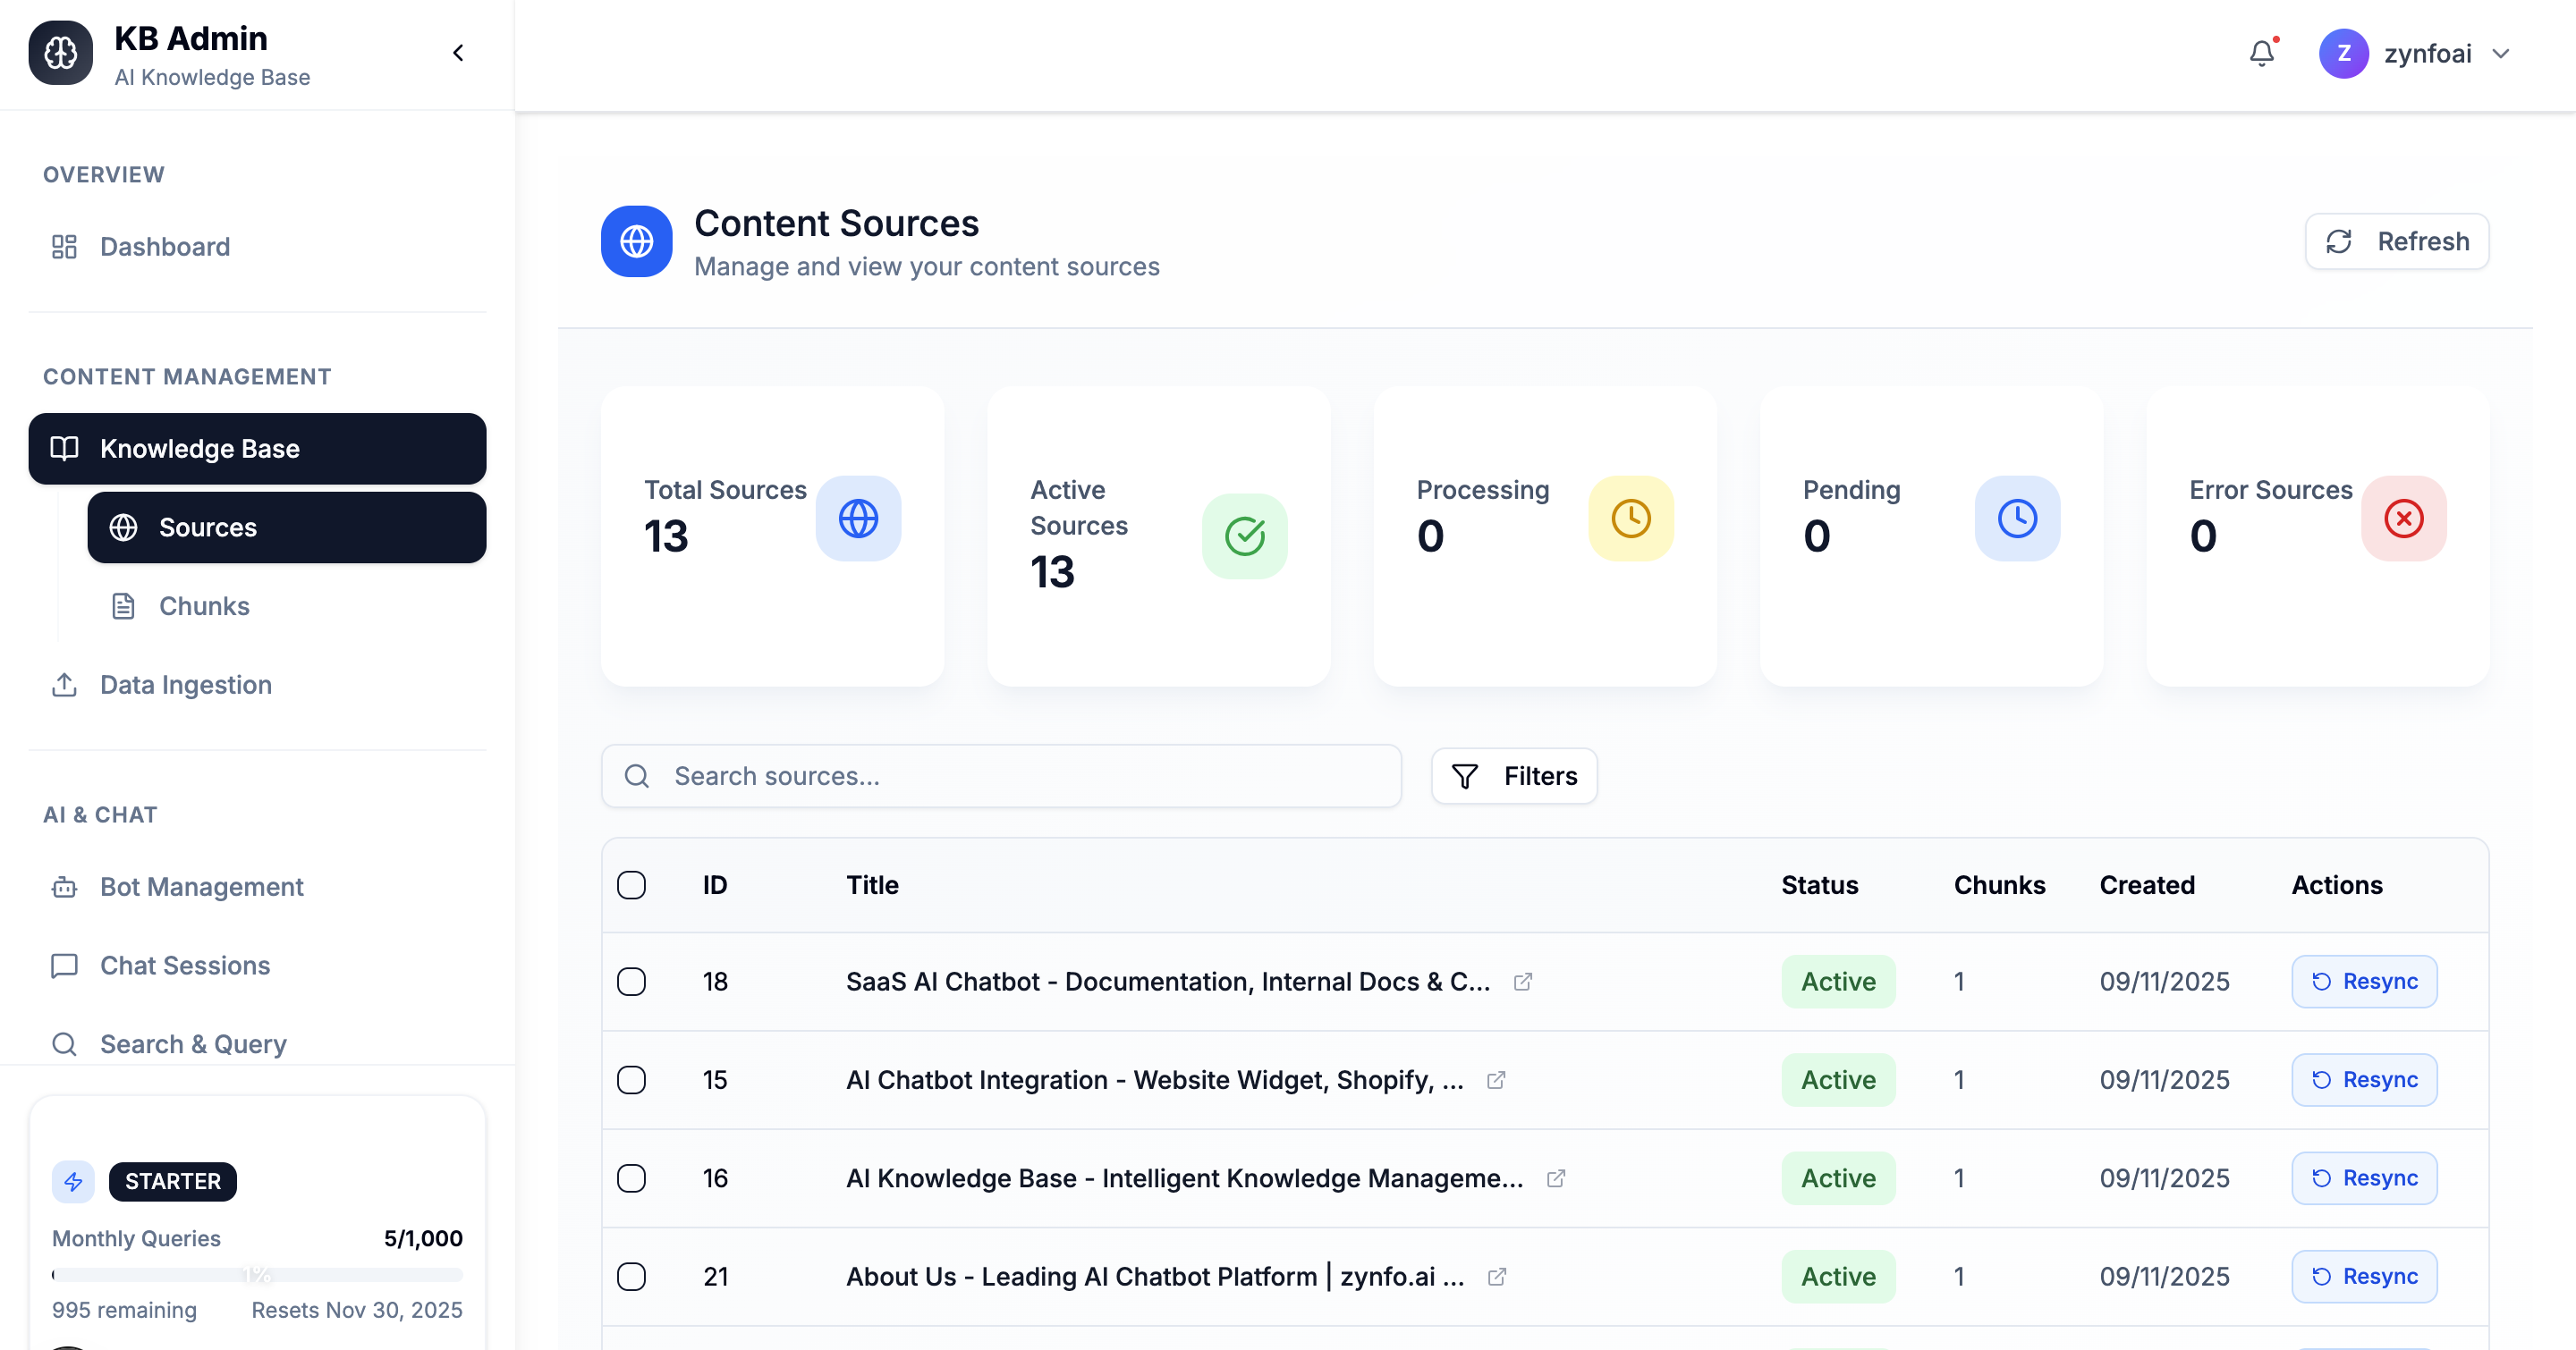This screenshot has height=1350, width=2576.
Task: Select the checkbox for source ID 21
Action: pos(631,1276)
